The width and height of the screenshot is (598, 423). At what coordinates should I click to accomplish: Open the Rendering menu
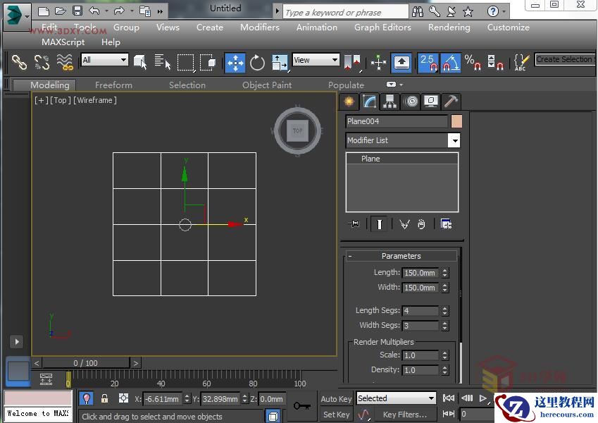pyautogui.click(x=449, y=27)
